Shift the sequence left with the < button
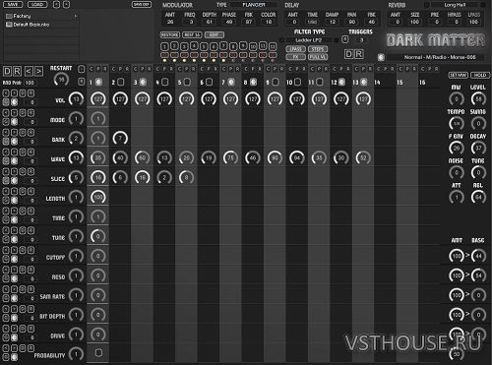Viewport: 492px width, 365px height. pos(29,71)
